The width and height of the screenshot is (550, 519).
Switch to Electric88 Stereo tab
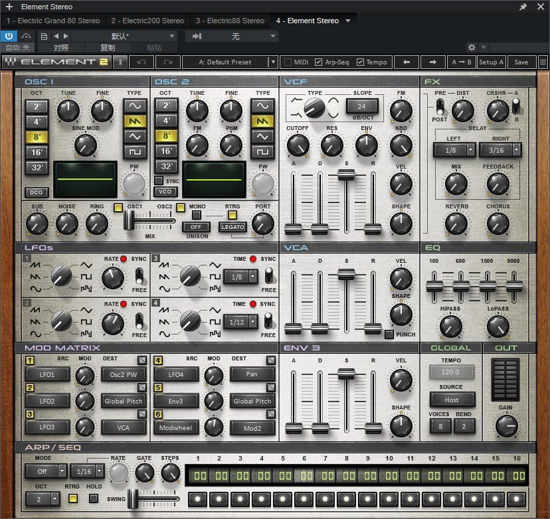230,21
